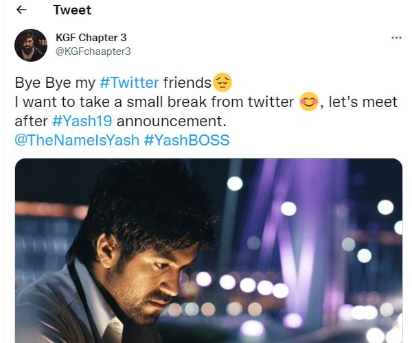This screenshot has width=412, height=343.
Task: Click the smiling face with hearts emoji
Action: click(309, 103)
